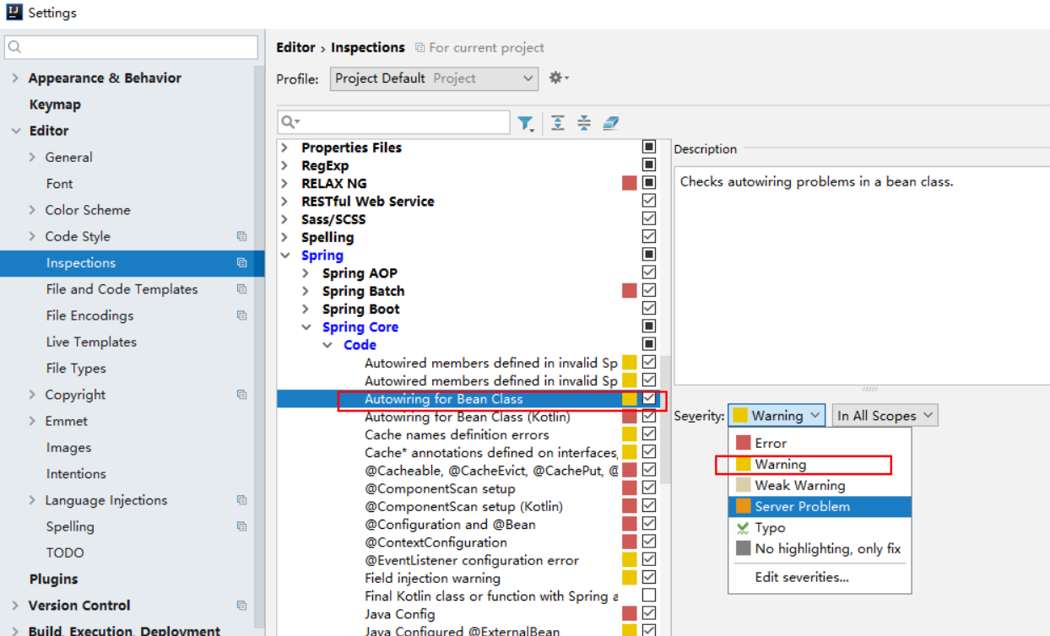
Task: Select Weak Warning from severity list
Action: (x=799, y=485)
